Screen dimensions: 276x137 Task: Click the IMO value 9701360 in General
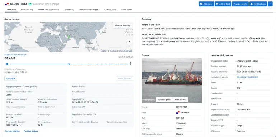coord(180,118)
